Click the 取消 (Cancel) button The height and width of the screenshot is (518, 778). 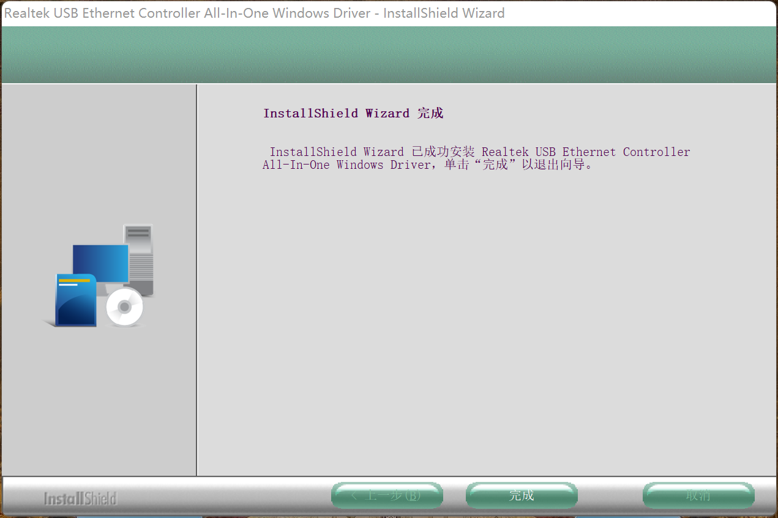coord(698,495)
